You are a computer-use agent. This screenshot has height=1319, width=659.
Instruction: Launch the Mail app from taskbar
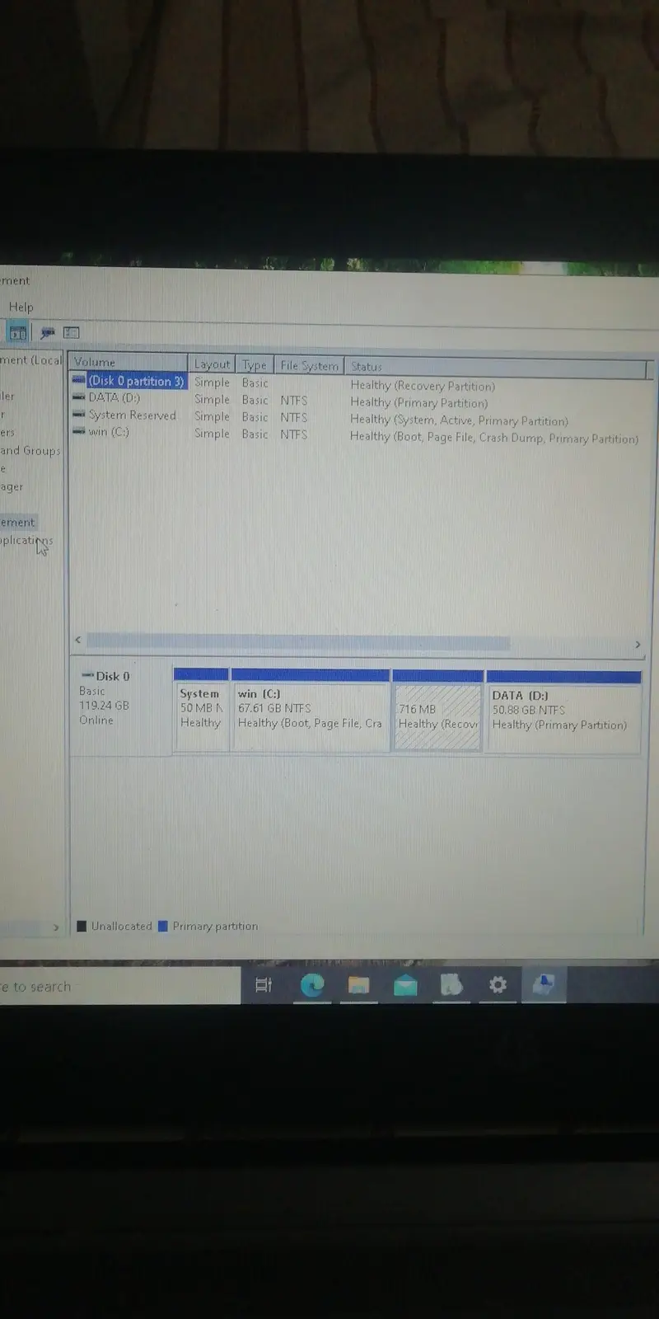click(x=405, y=984)
